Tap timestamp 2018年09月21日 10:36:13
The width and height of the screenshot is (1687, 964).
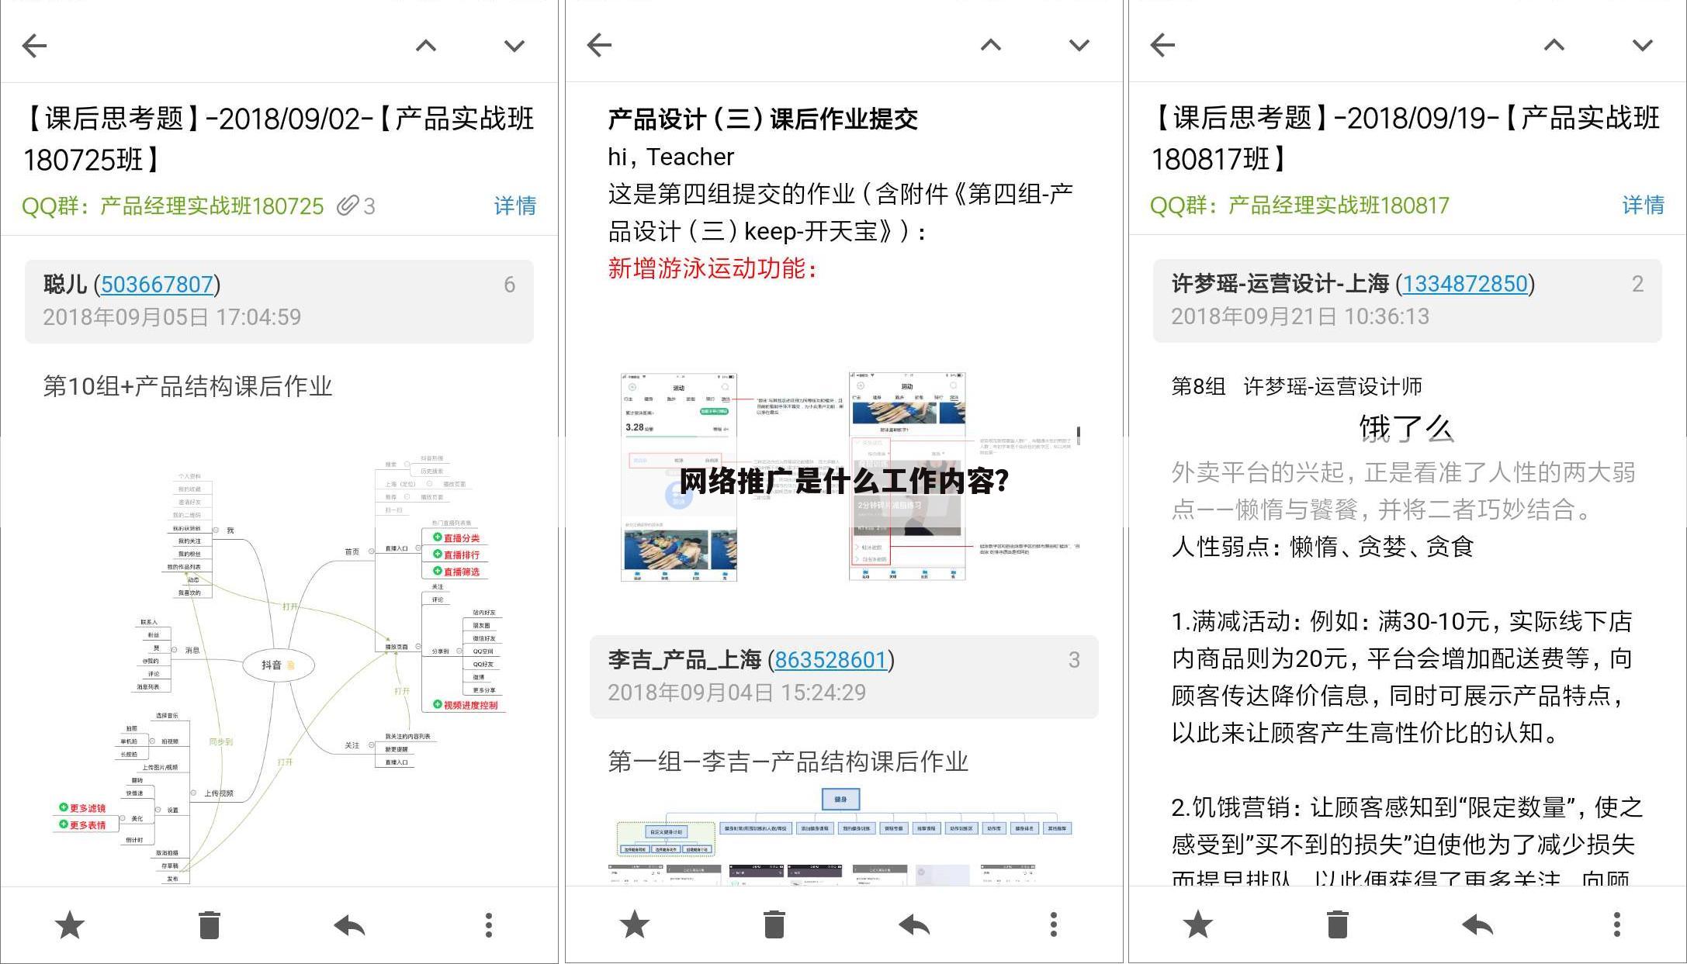1300,316
